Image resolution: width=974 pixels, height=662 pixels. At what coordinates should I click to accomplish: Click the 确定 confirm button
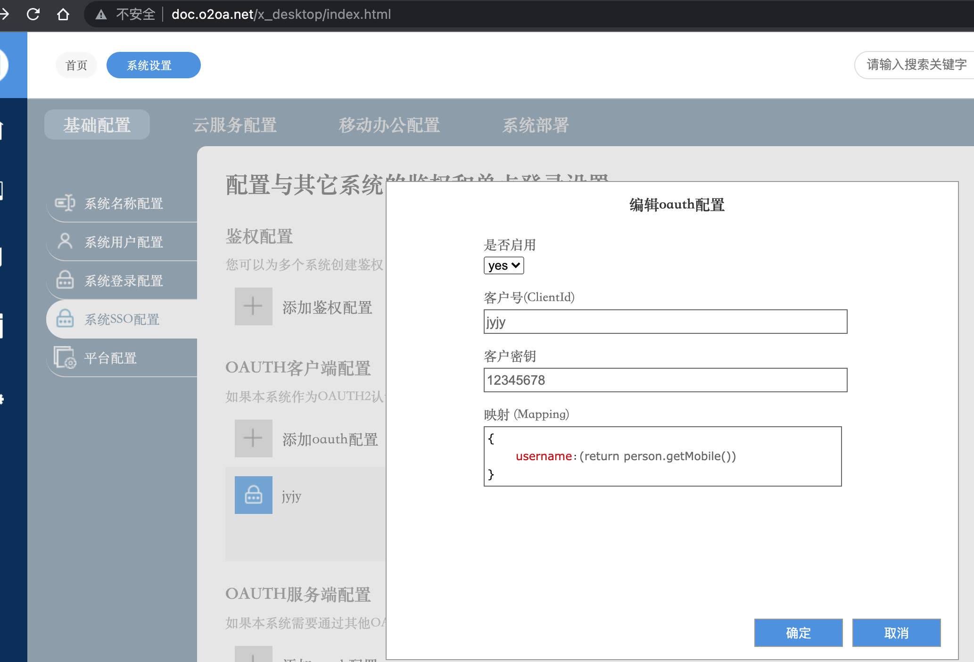[798, 633]
